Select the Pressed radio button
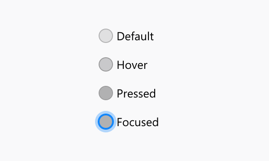The image size is (269, 161). pyautogui.click(x=106, y=93)
